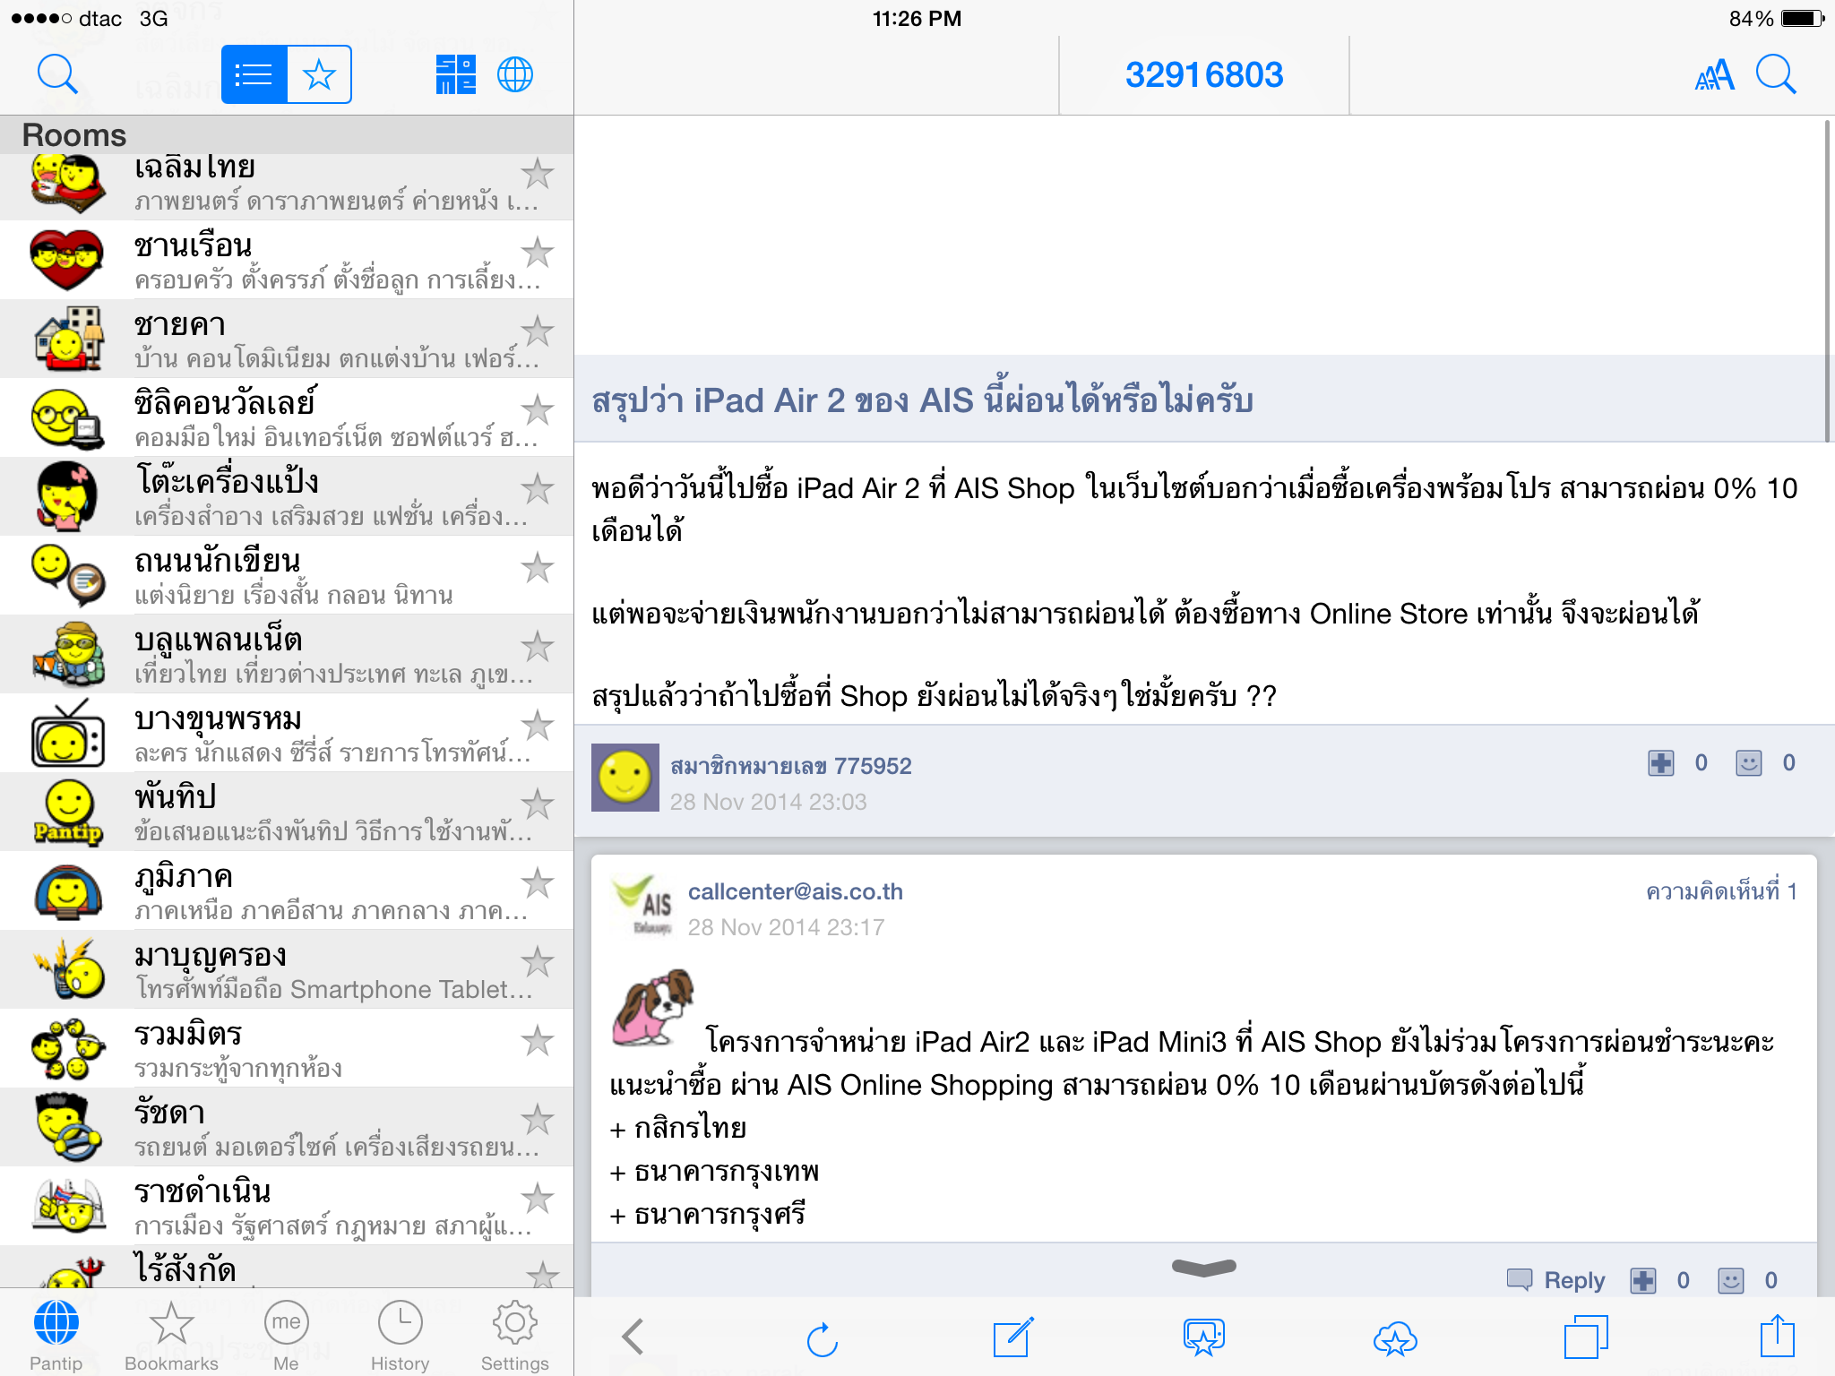This screenshot has width=1835, height=1376.
Task: Open the Bookmarks tab
Action: pyautogui.click(x=171, y=1337)
